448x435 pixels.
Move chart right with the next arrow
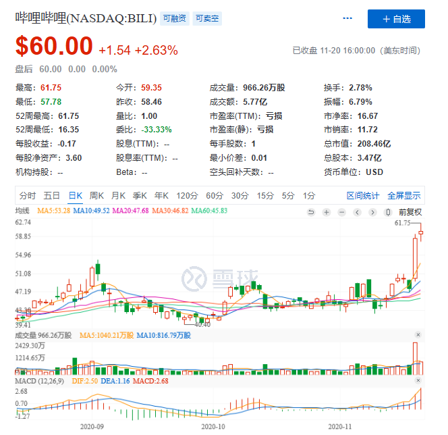click(x=372, y=213)
